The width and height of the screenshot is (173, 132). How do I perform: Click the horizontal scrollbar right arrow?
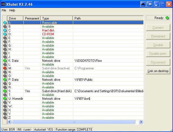tap(141, 122)
